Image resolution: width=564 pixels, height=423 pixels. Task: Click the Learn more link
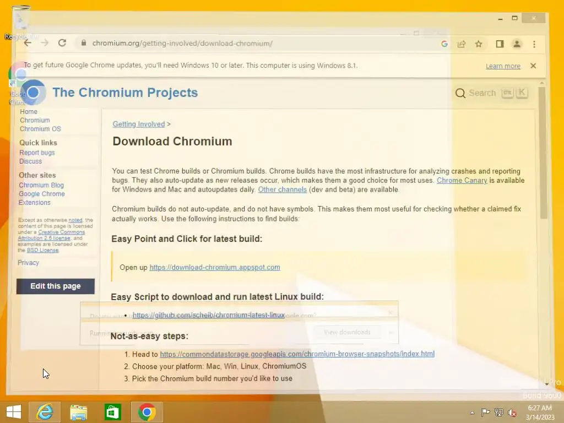503,66
